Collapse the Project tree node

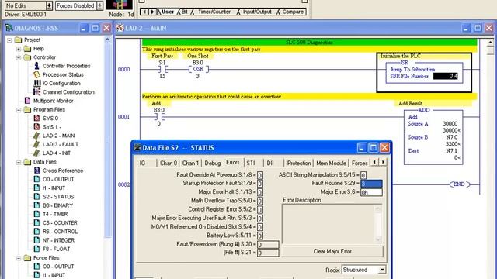pos(9,40)
